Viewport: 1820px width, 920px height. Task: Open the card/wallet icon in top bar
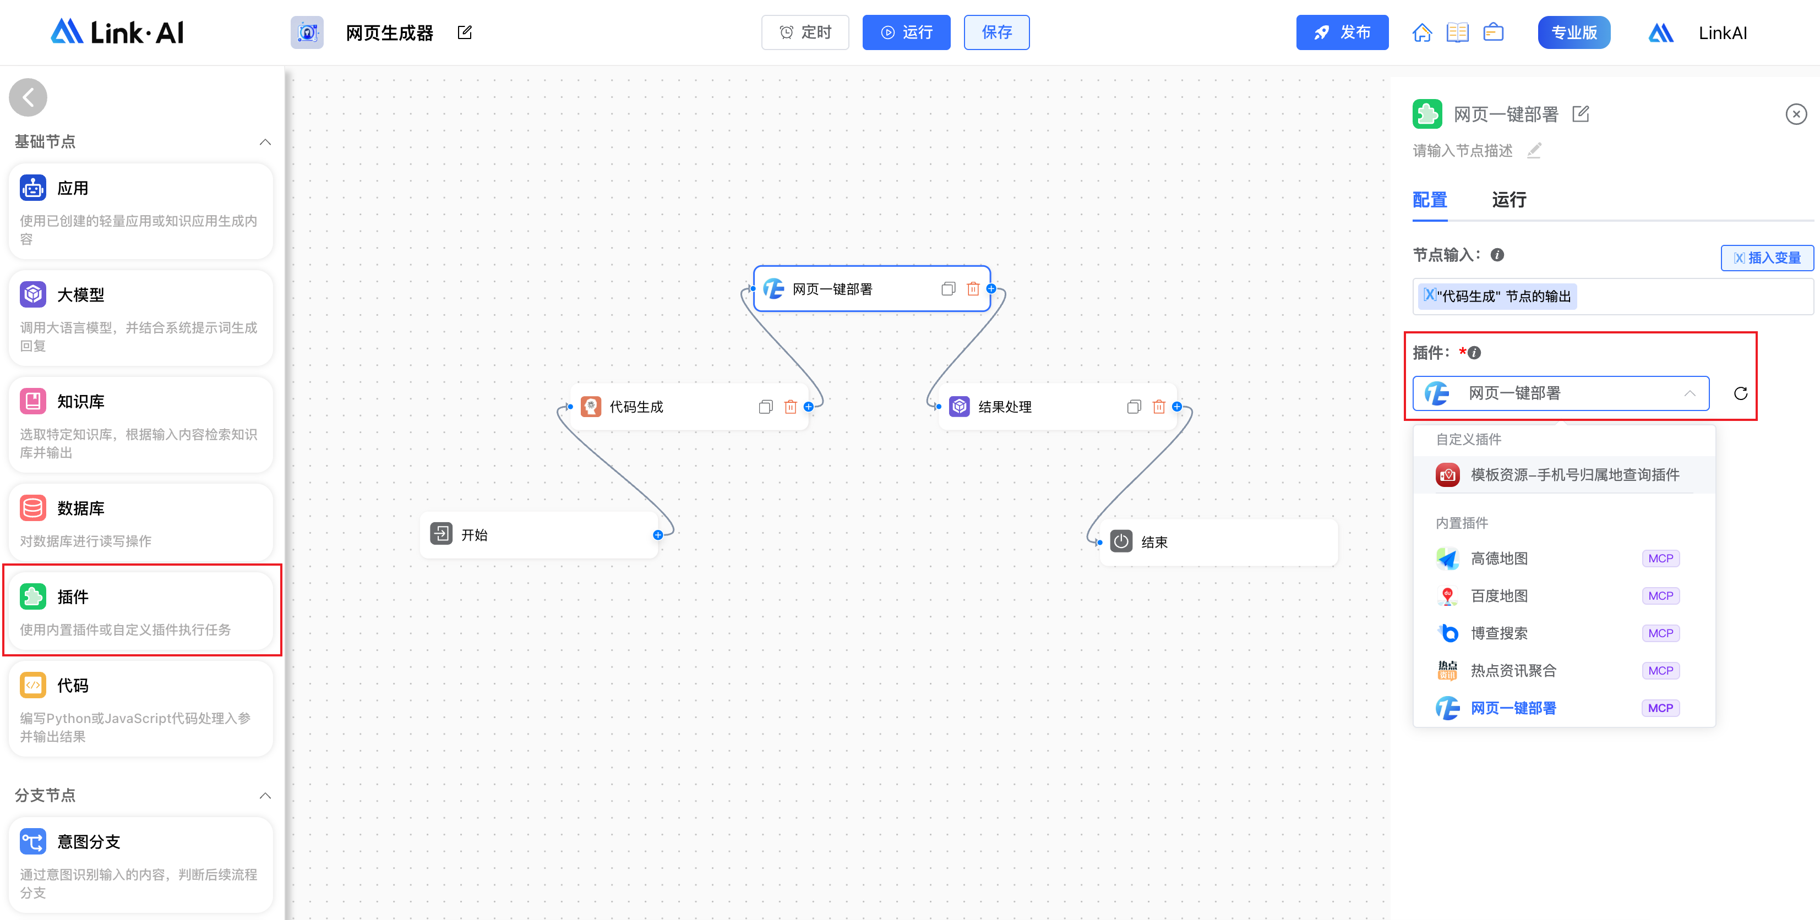pos(1493,32)
